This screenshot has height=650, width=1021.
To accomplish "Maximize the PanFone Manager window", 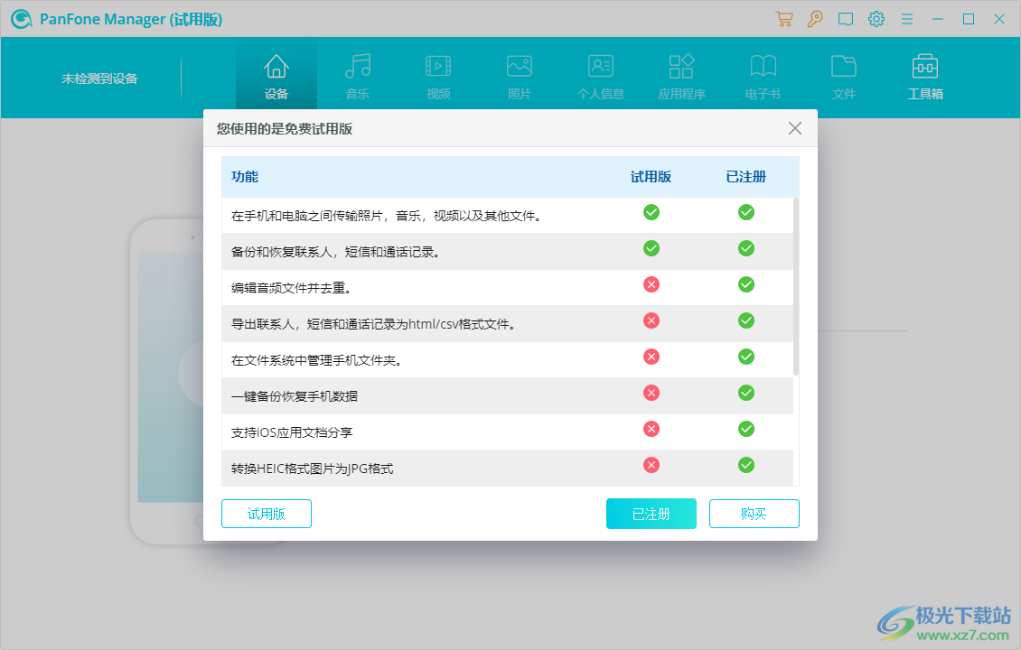I will pyautogui.click(x=969, y=19).
